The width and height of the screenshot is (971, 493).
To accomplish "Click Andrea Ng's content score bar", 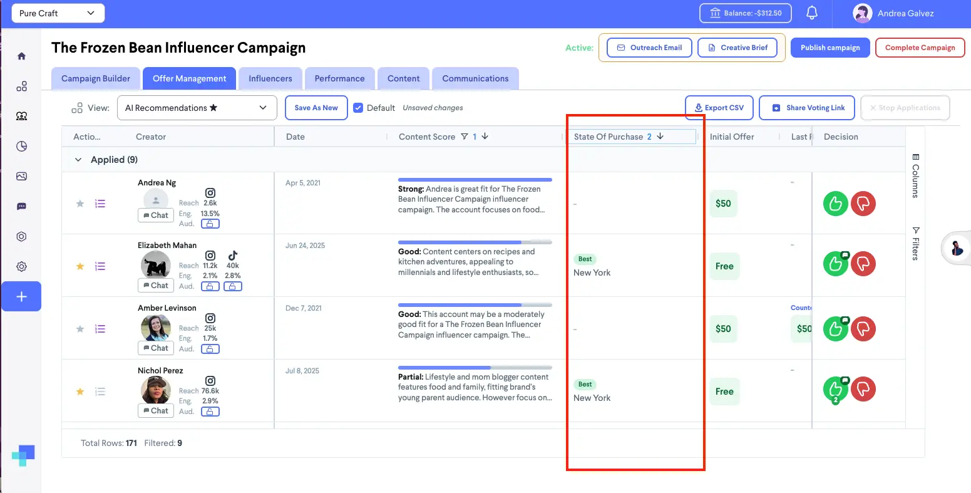I will [475, 180].
